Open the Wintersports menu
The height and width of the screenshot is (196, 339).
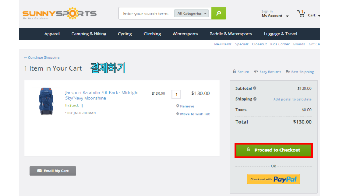[185, 34]
